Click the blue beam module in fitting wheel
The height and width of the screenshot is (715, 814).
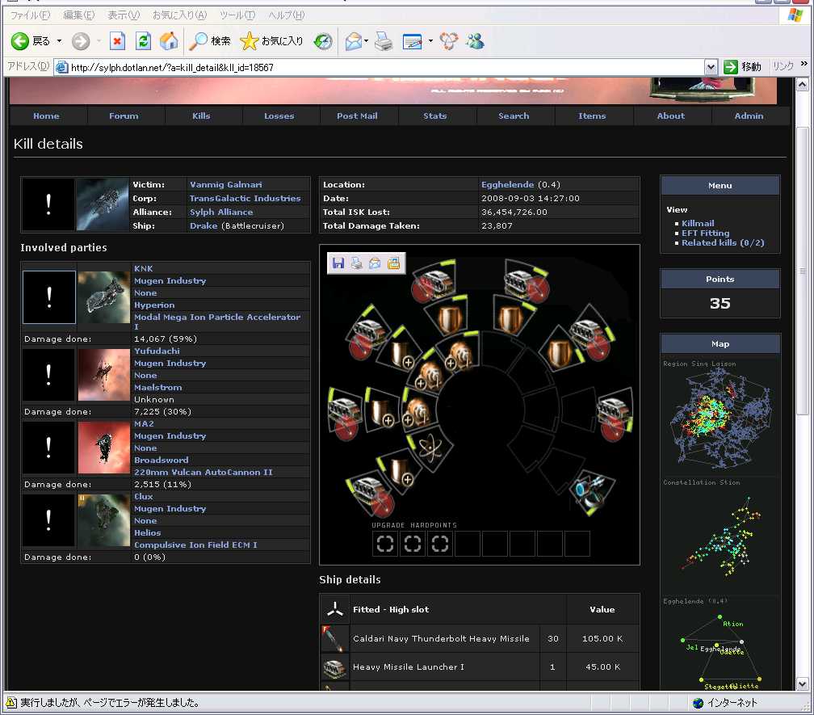593,492
